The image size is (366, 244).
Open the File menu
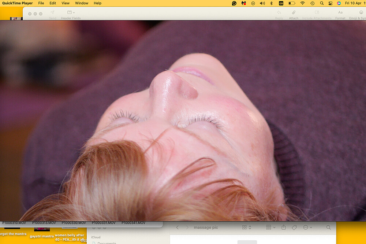click(41, 3)
